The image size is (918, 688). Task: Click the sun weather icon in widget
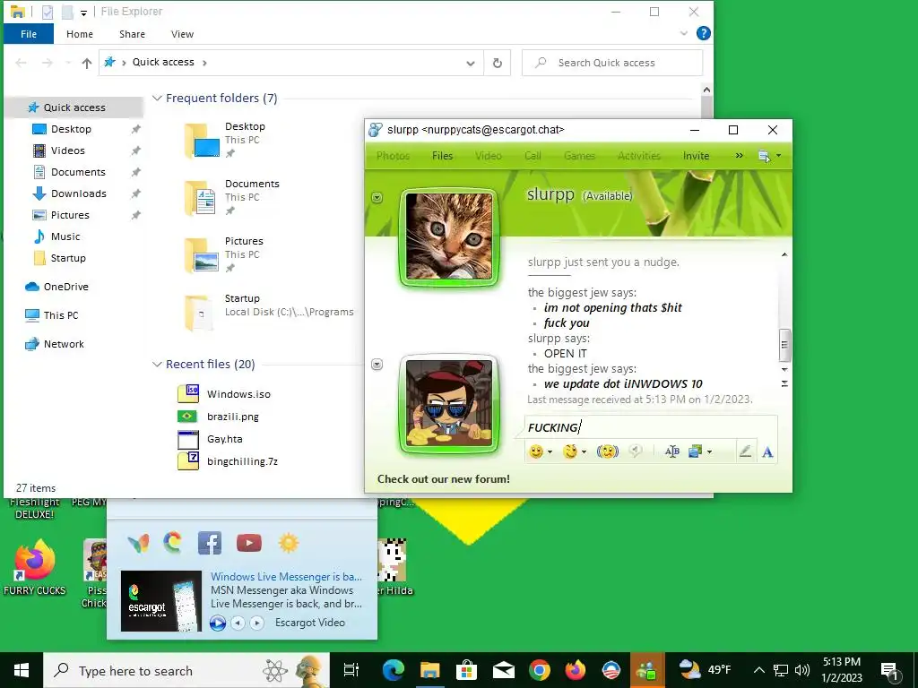[x=289, y=543]
